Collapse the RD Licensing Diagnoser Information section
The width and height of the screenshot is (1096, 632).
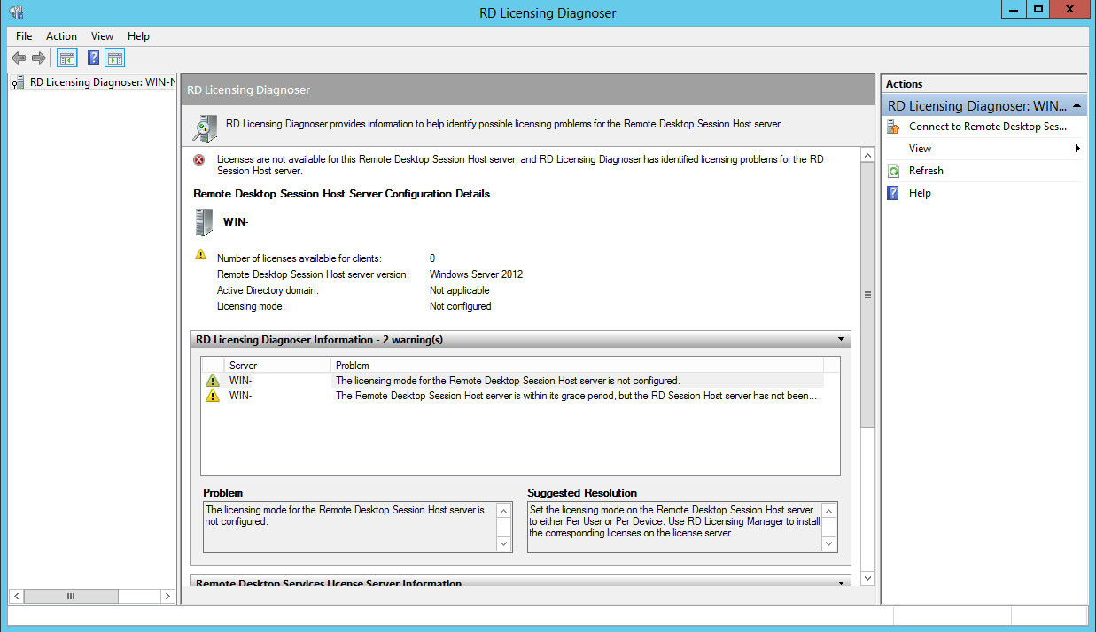click(x=841, y=340)
